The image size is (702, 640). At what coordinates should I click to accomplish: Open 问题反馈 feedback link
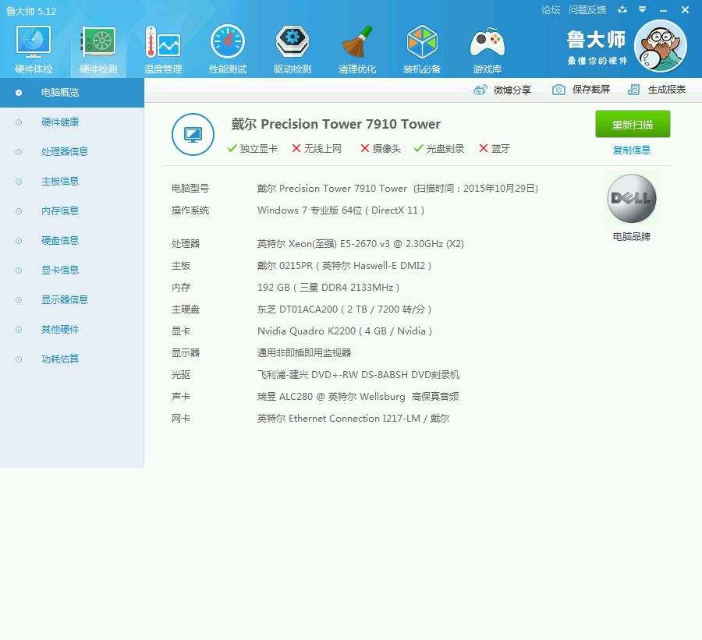pyautogui.click(x=587, y=10)
